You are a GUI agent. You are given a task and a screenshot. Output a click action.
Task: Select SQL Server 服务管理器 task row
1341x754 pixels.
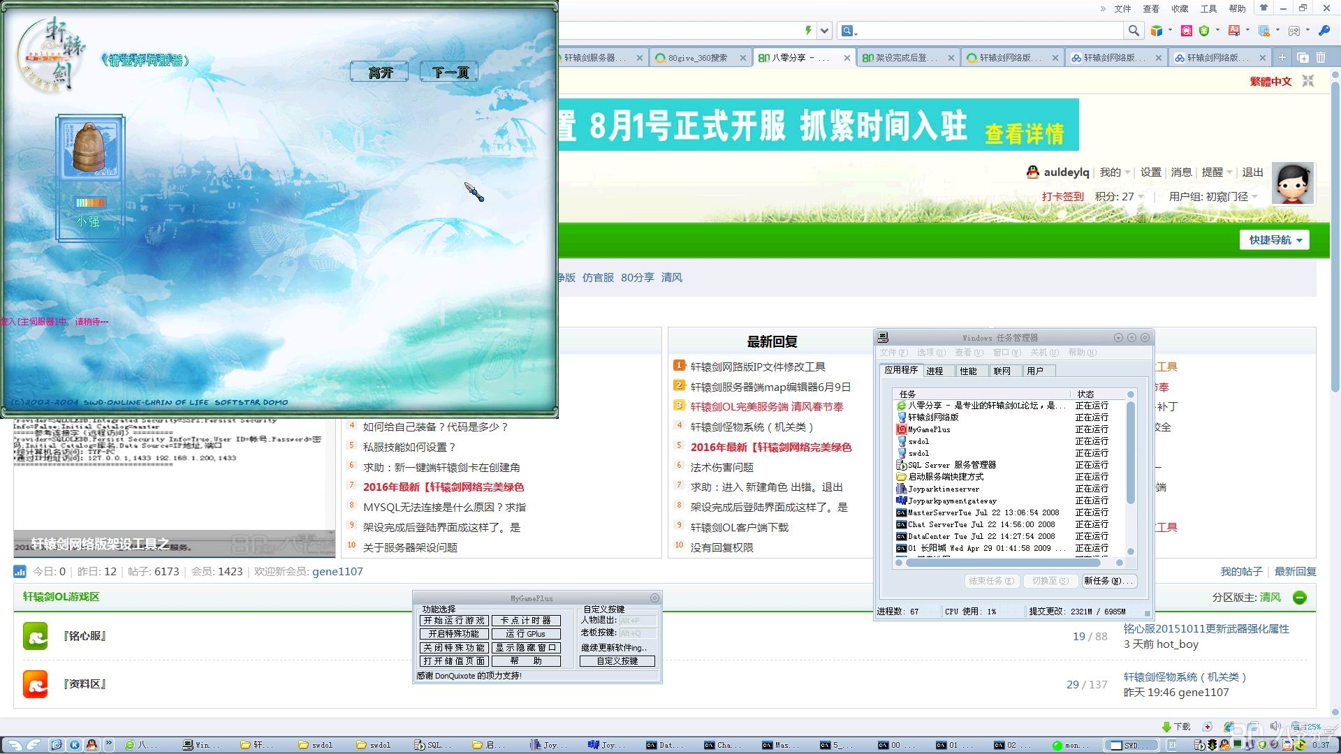[x=1009, y=465]
